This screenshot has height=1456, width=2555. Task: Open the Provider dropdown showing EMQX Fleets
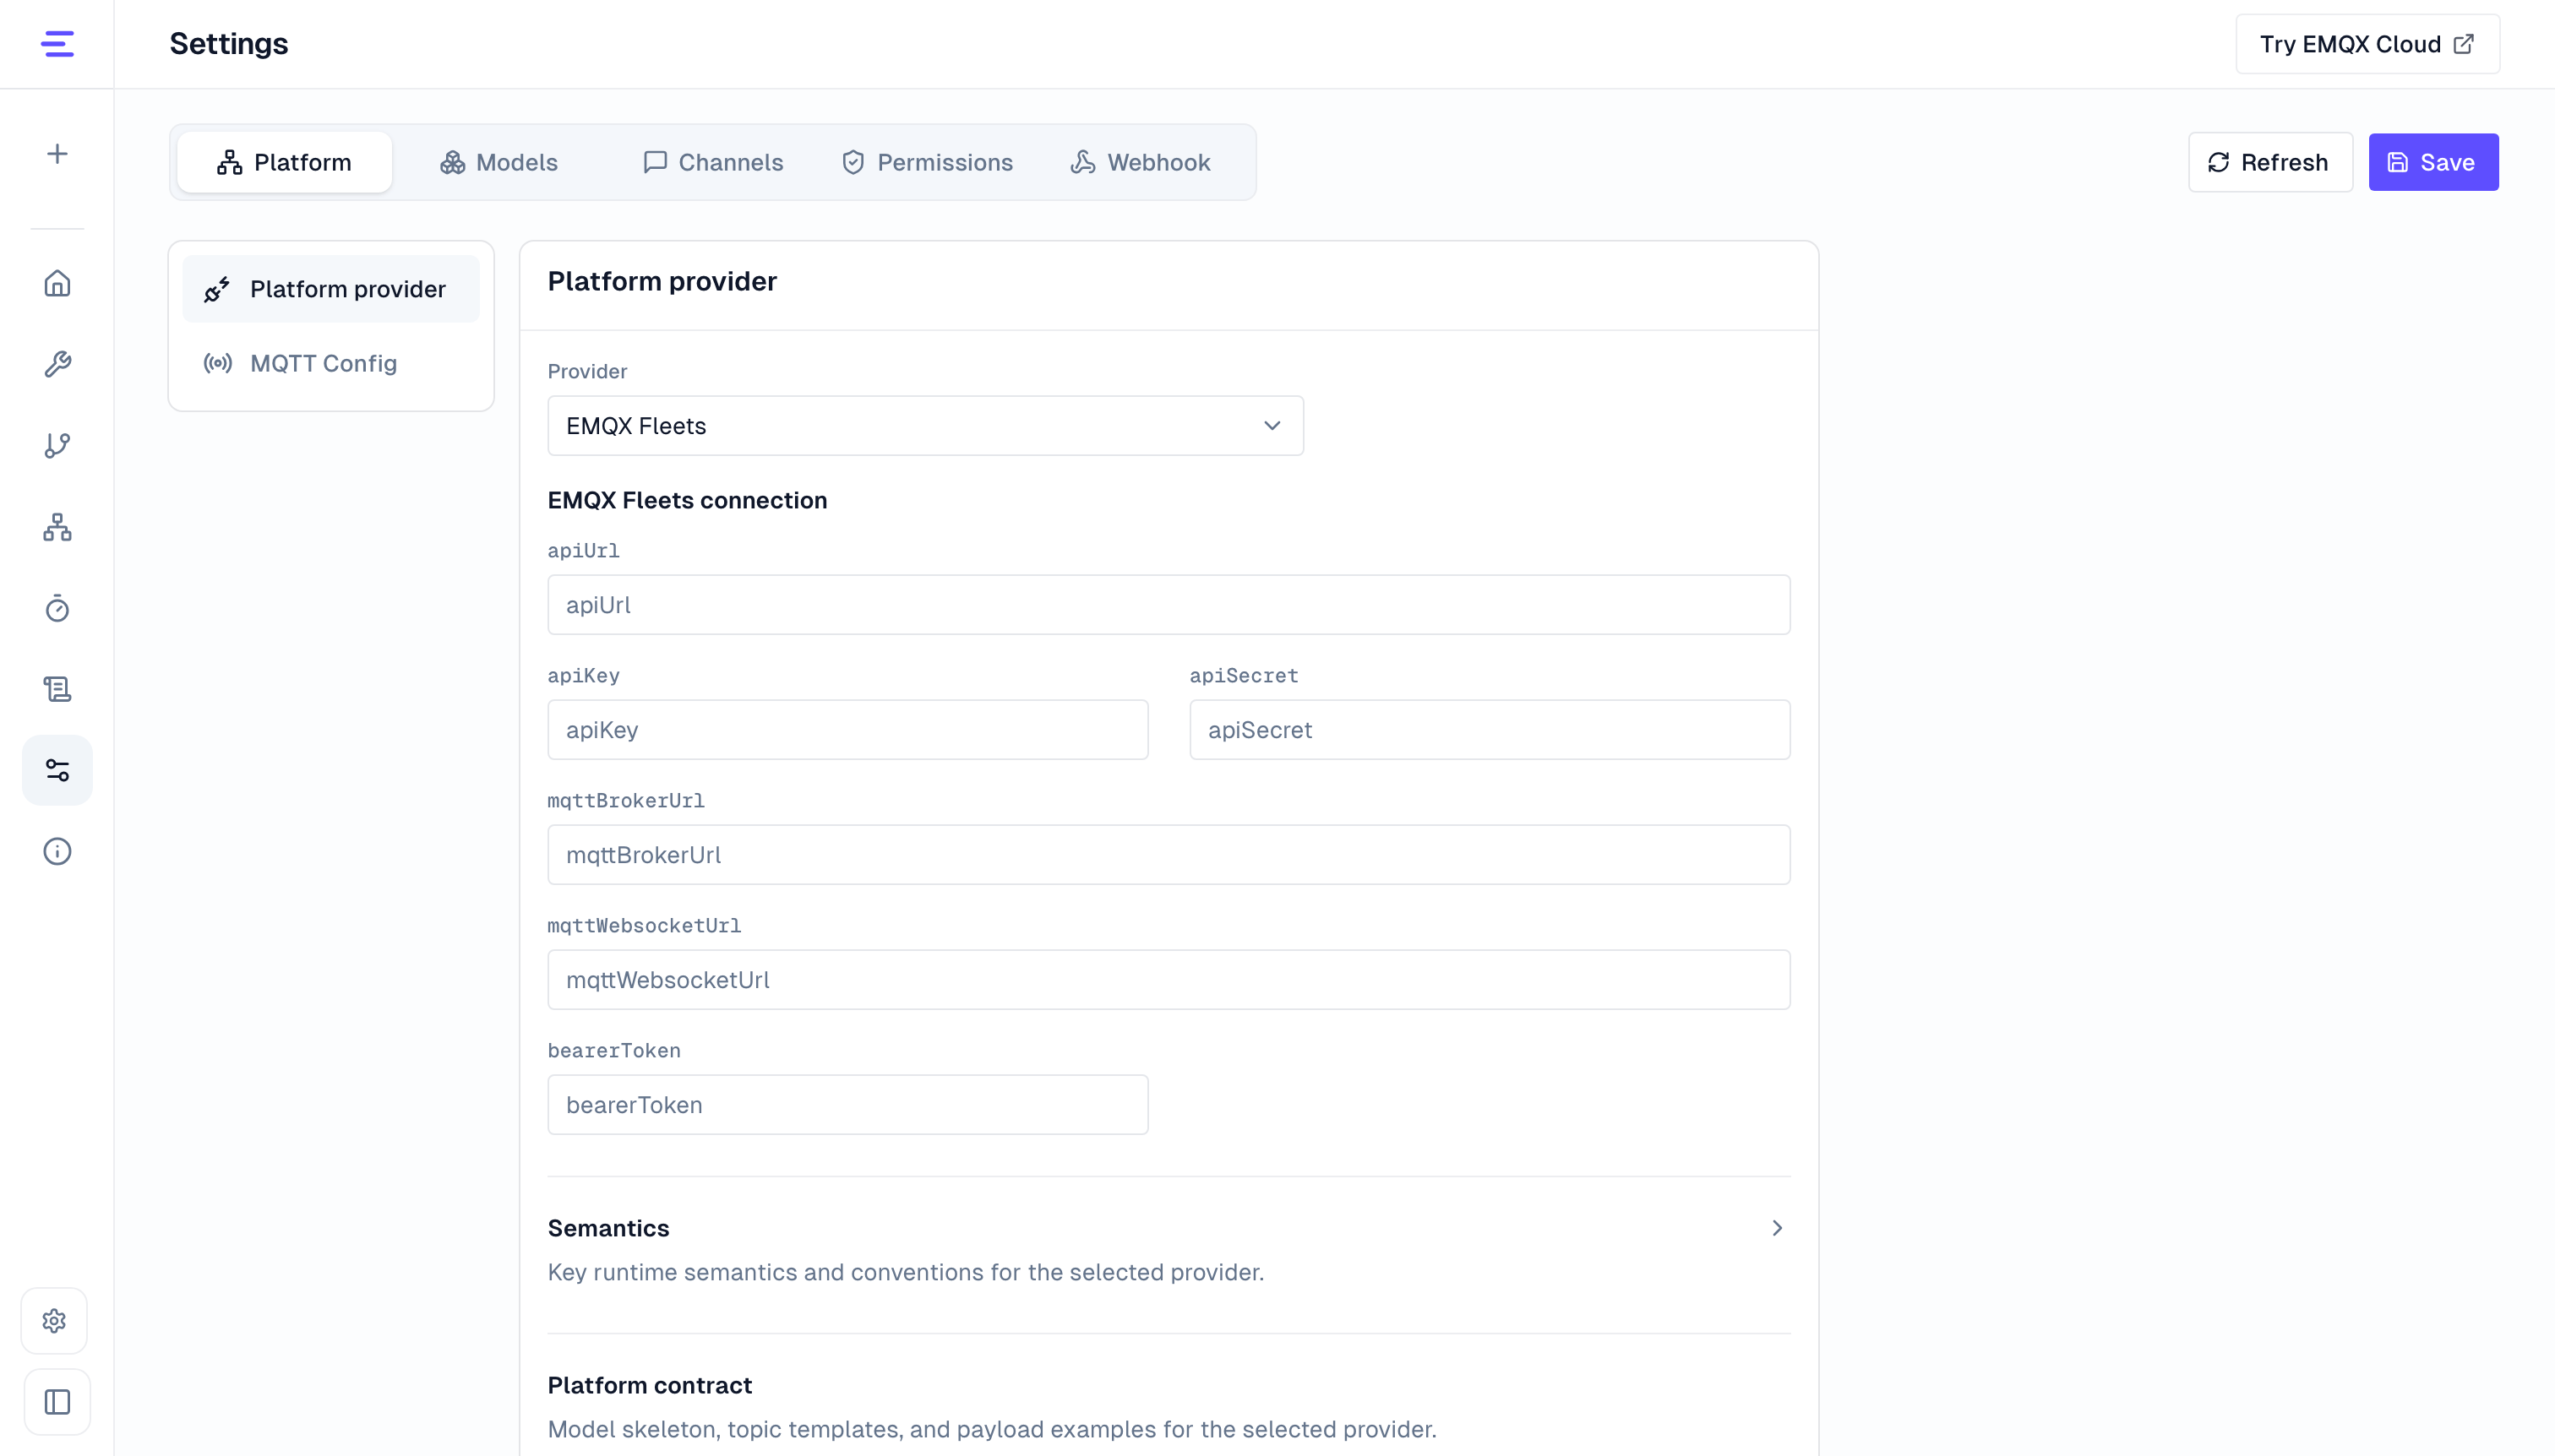[x=925, y=426]
